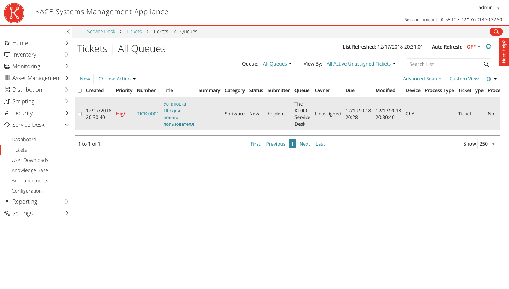Click the Search List magnifier icon
This screenshot has width=509, height=289.
pos(486,64)
